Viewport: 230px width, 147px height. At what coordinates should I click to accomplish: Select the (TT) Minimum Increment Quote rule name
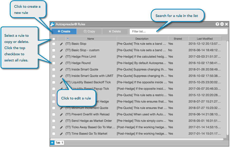[87, 108]
